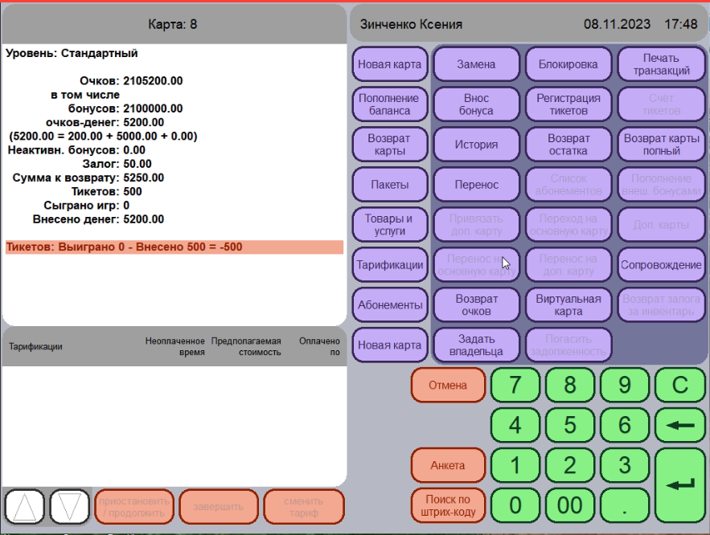Viewport: 710px width, 535px height.
Task: Open the История button
Action: click(476, 145)
